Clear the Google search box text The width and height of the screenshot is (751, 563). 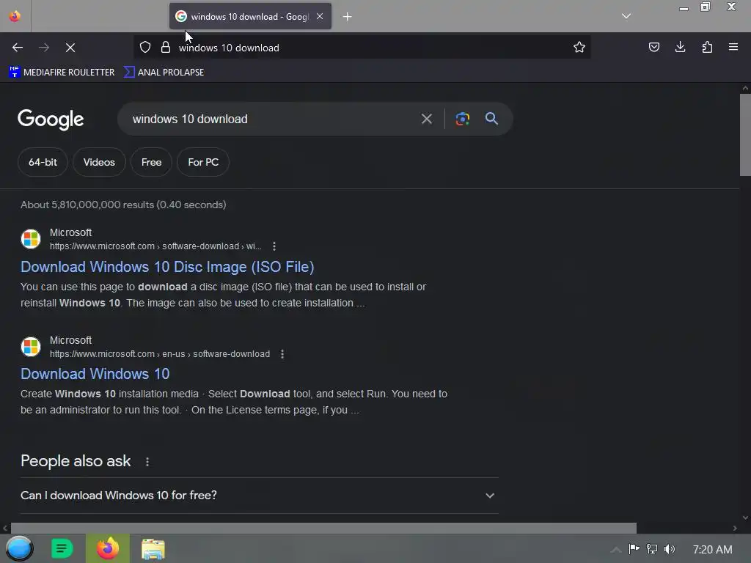point(426,119)
